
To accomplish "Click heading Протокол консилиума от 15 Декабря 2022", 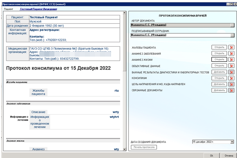I will click(x=59, y=68).
